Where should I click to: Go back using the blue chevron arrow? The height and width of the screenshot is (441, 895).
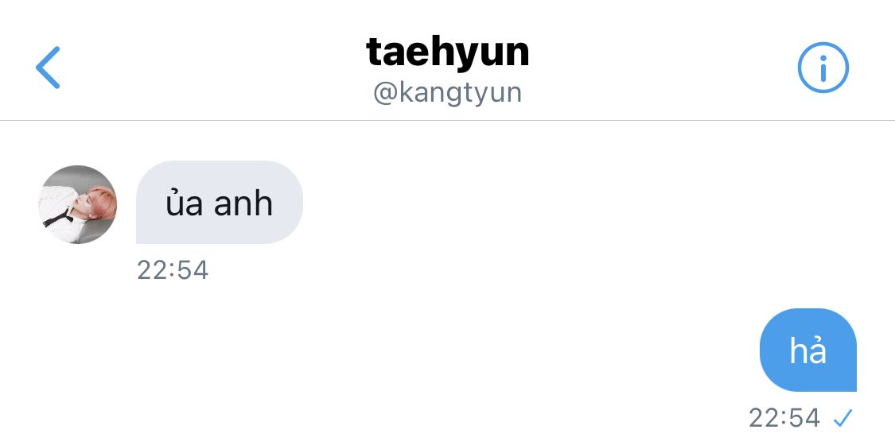48,68
